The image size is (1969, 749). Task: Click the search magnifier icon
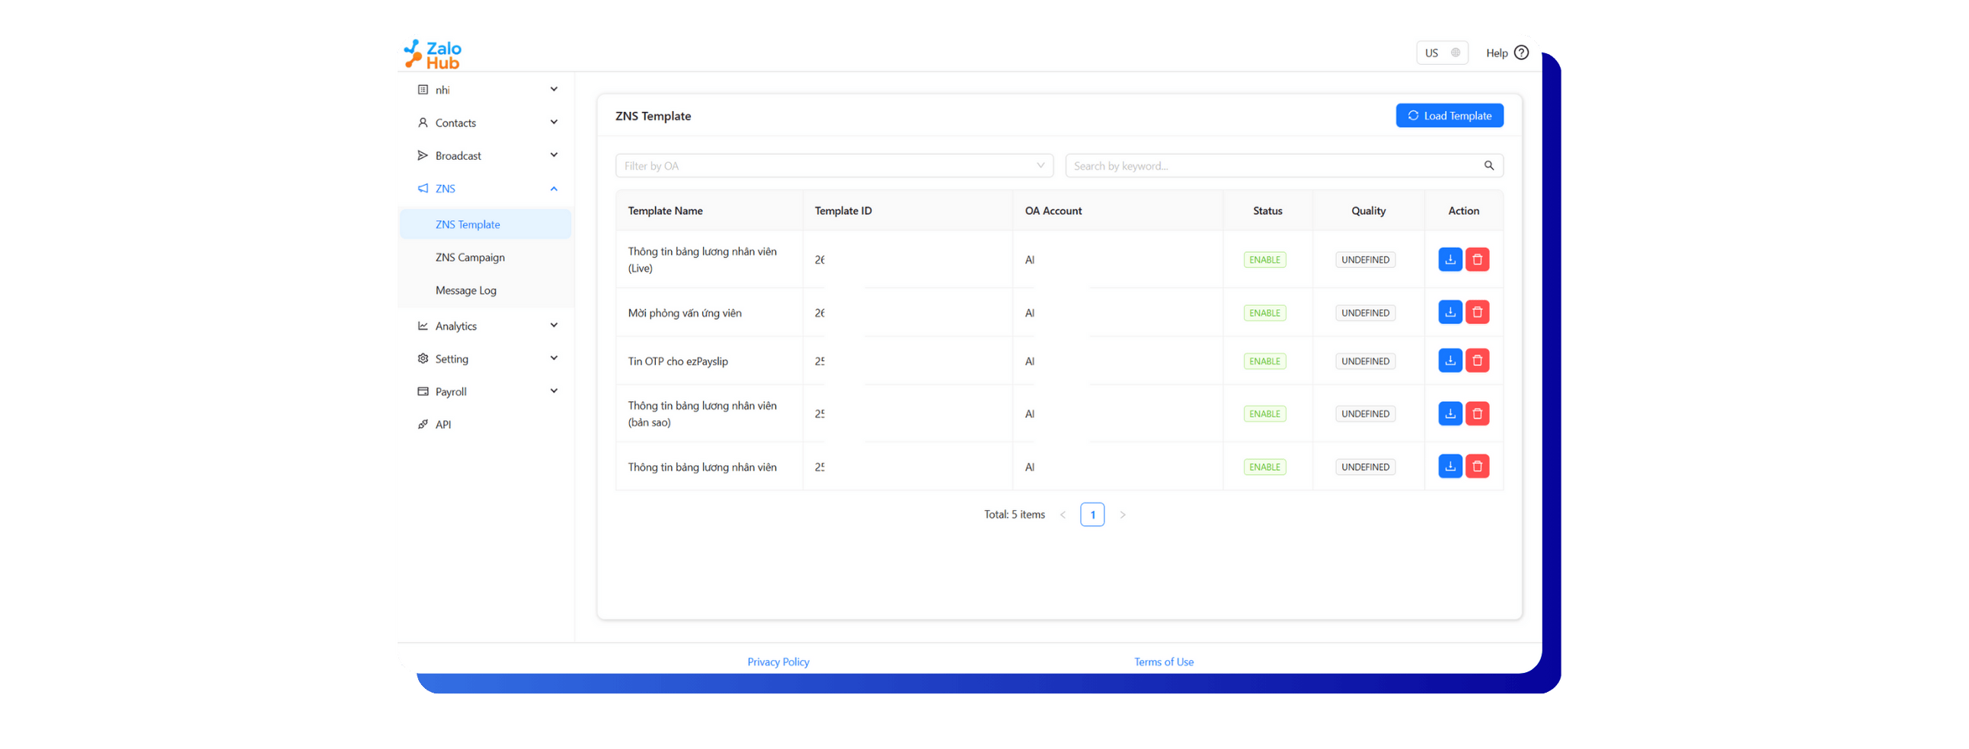tap(1488, 166)
